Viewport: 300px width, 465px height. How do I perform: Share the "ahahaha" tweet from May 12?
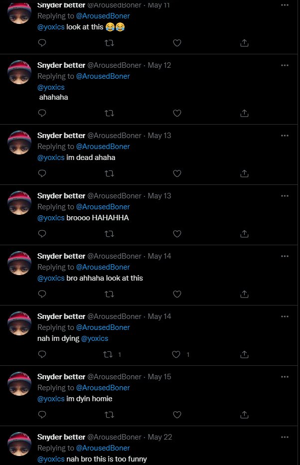(245, 113)
